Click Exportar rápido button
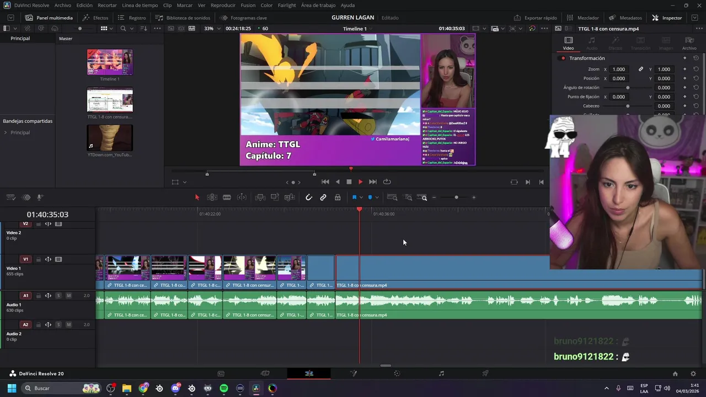 (x=536, y=18)
